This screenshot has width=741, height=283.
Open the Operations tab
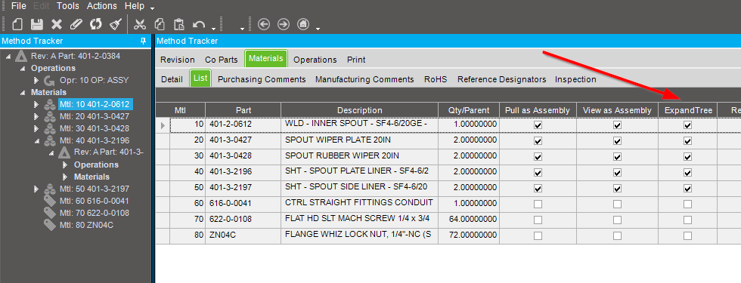pyautogui.click(x=315, y=60)
